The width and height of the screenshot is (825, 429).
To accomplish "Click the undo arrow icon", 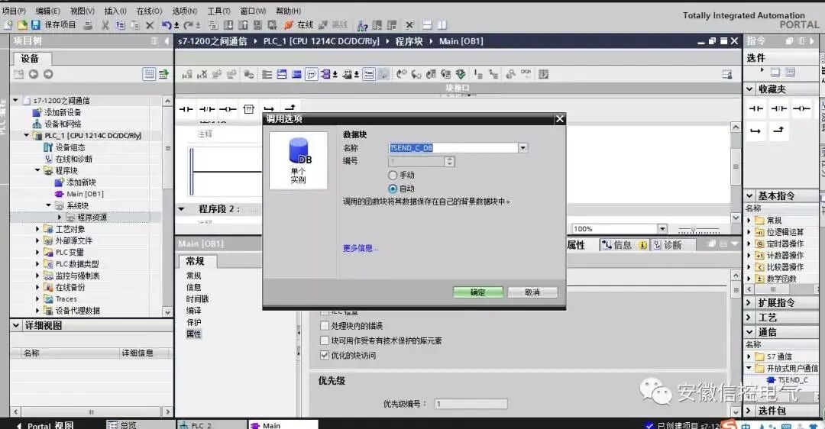I will [x=167, y=24].
